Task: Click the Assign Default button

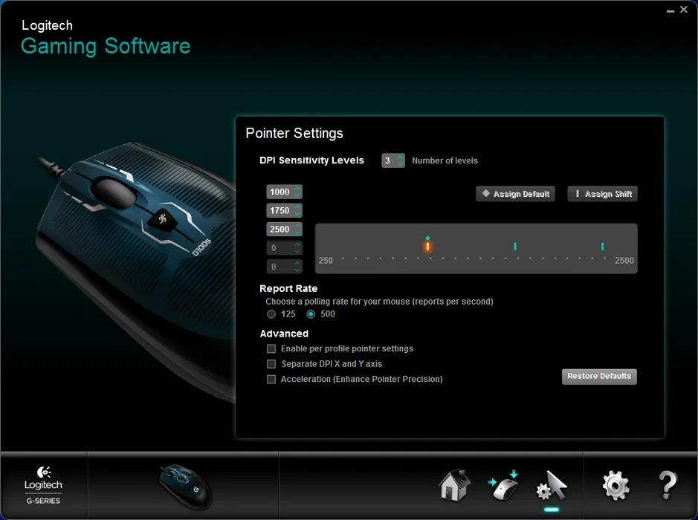Action: (515, 194)
